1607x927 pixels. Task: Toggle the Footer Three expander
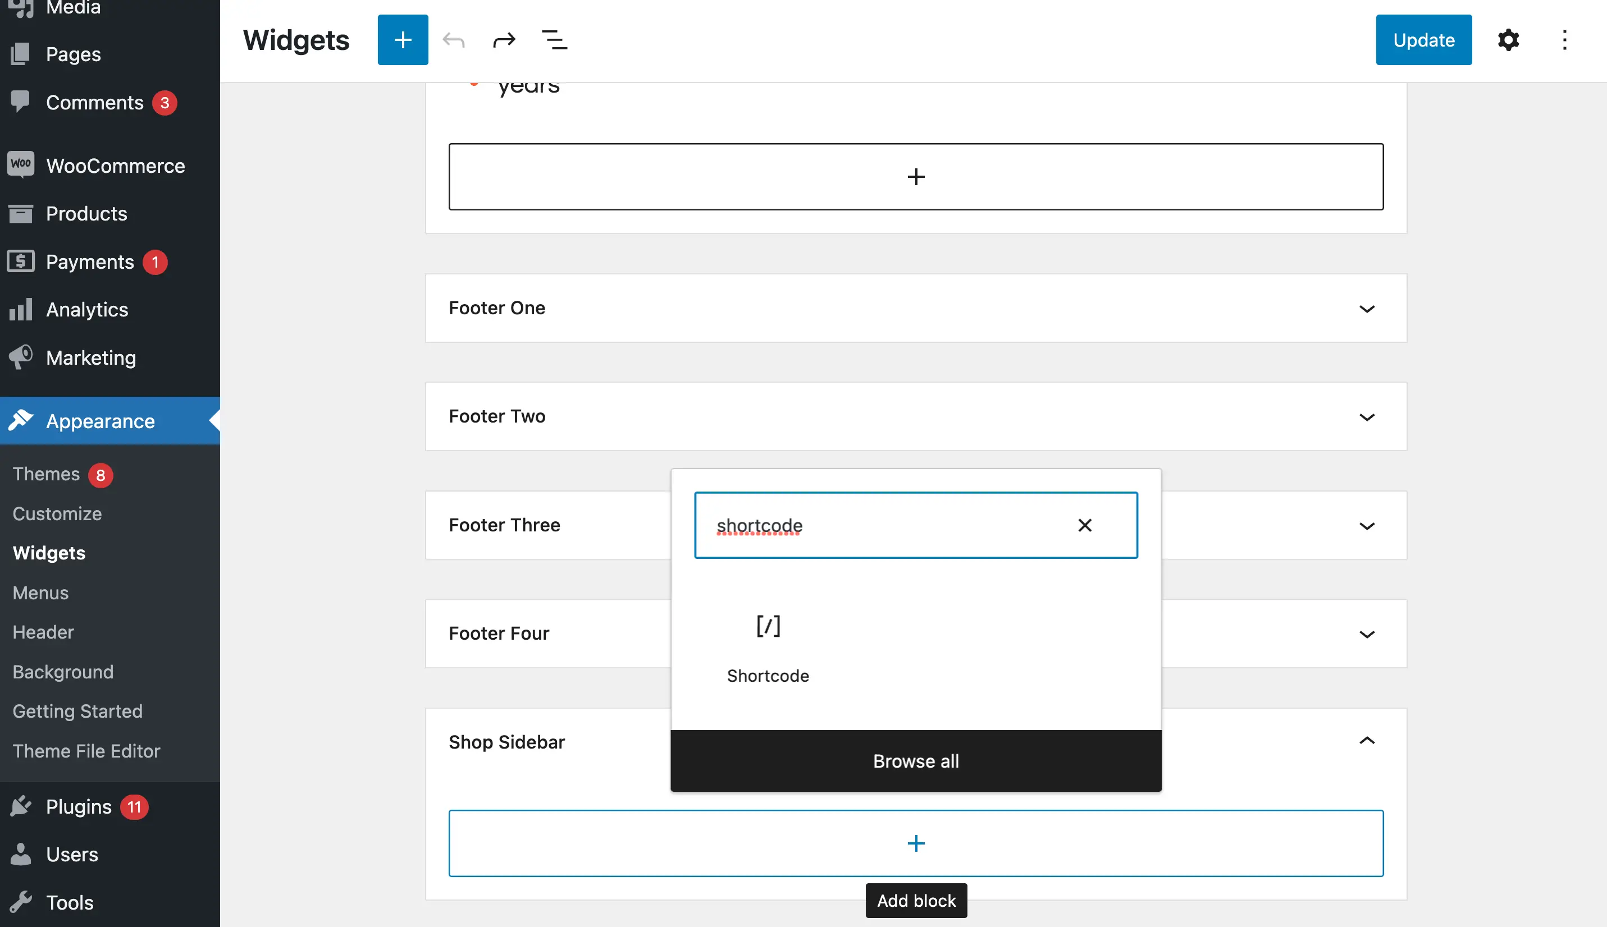coord(1366,525)
